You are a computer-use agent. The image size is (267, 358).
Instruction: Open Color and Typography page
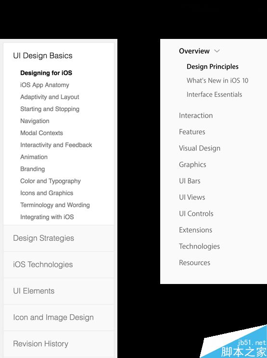coord(51,181)
